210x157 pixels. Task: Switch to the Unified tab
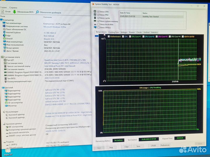tap(146, 32)
